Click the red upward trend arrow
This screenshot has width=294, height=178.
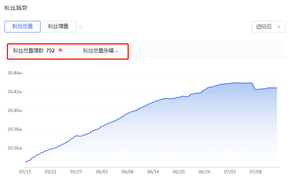click(60, 50)
